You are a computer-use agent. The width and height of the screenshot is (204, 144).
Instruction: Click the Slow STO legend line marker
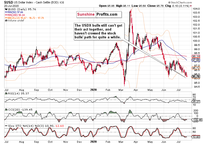point(6,126)
